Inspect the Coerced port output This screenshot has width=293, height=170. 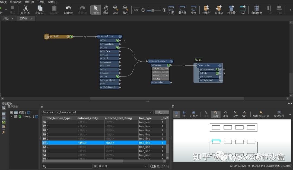click(168, 65)
